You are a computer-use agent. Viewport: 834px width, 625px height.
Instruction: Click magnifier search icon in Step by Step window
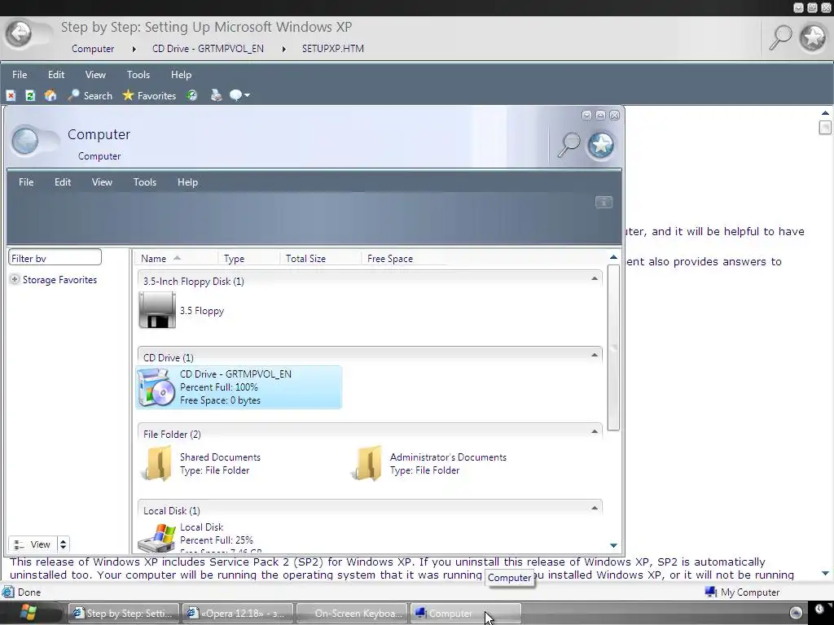(781, 38)
